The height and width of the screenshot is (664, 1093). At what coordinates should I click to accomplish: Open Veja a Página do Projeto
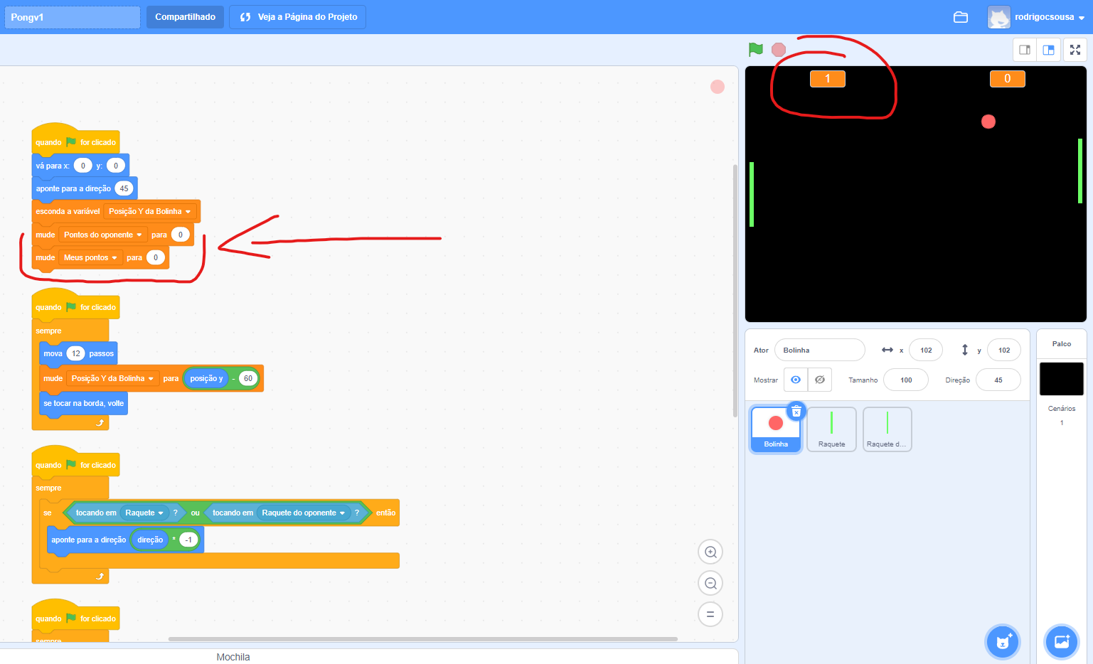click(x=297, y=17)
